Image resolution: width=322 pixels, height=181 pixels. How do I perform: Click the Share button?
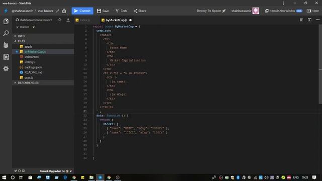(140, 11)
